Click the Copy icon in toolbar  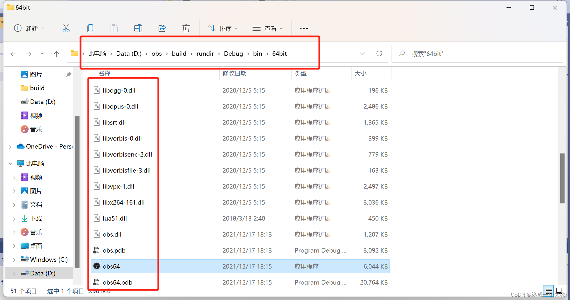[x=90, y=28]
